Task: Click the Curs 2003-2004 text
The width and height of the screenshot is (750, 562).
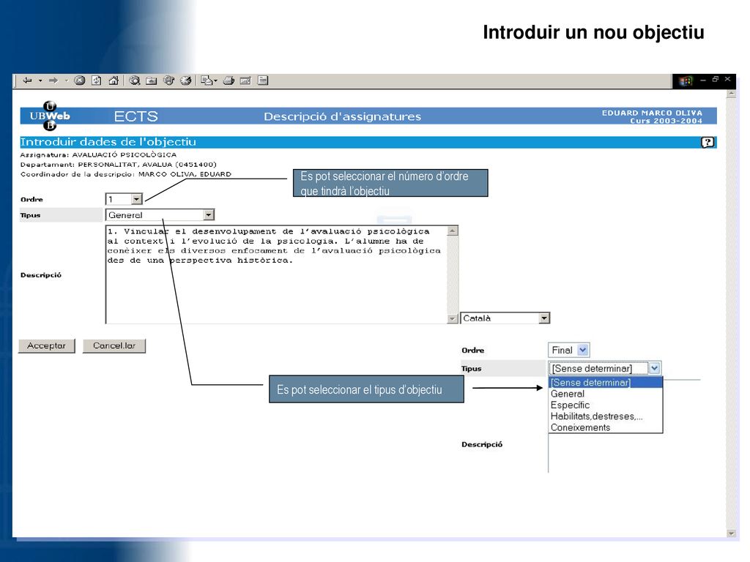Action: click(x=667, y=121)
